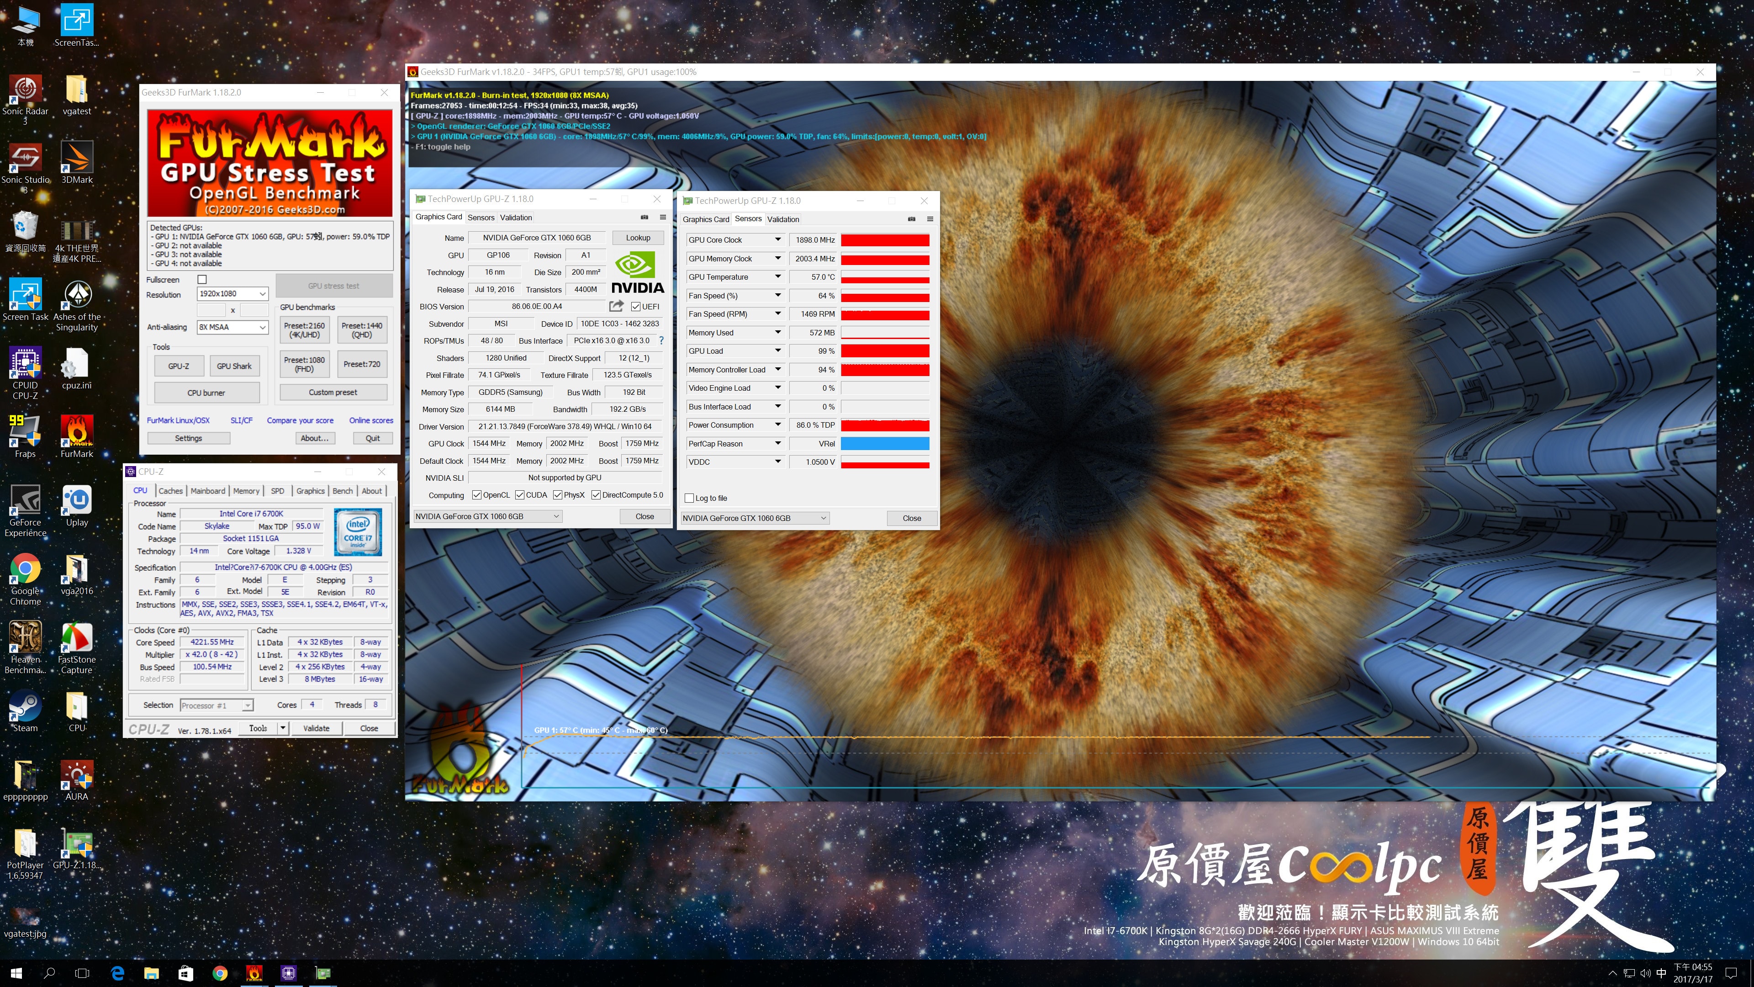1754x987 pixels.
Task: Open PotPlayer desktop shortcut
Action: [x=25, y=853]
